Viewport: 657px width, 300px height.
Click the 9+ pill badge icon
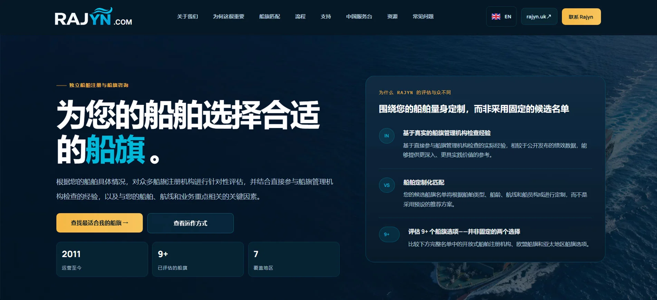point(389,234)
